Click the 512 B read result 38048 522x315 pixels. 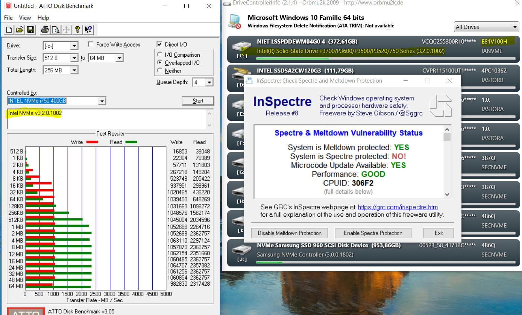tap(202, 151)
